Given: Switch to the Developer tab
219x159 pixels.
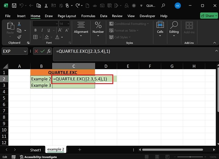Looking at the screenshot, I should coord(147,16).
